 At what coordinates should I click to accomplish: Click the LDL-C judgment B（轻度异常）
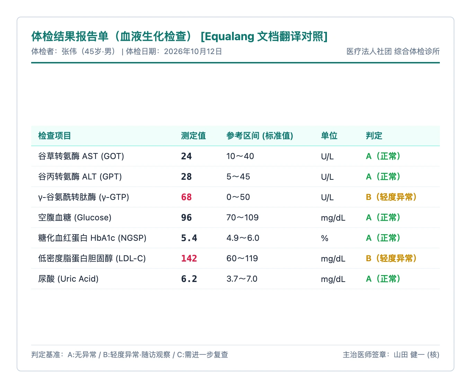pos(391,258)
